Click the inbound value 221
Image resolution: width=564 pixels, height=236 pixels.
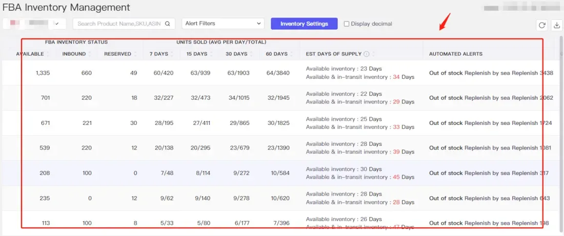click(87, 123)
